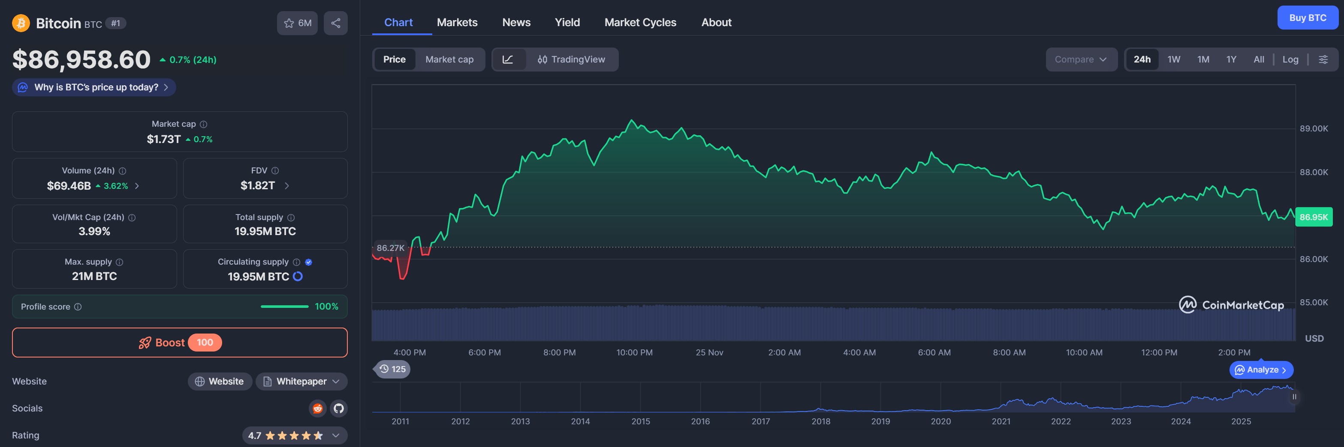The width and height of the screenshot is (1344, 447).
Task: Open the Compare dropdown
Action: [x=1081, y=60]
